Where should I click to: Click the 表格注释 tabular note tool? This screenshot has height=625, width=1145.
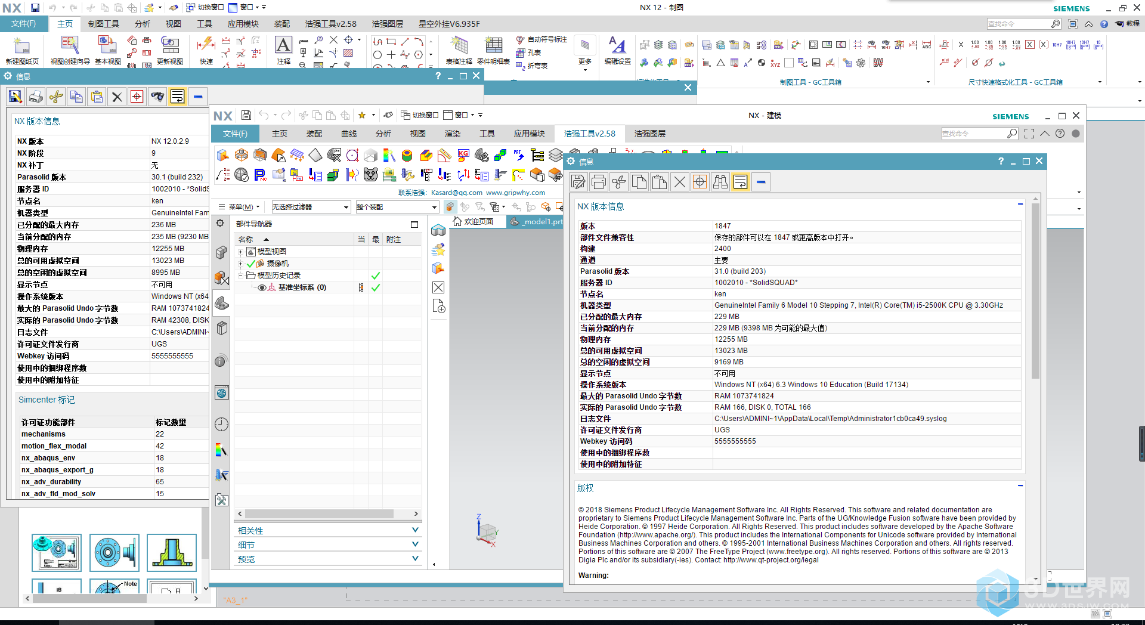click(x=459, y=49)
